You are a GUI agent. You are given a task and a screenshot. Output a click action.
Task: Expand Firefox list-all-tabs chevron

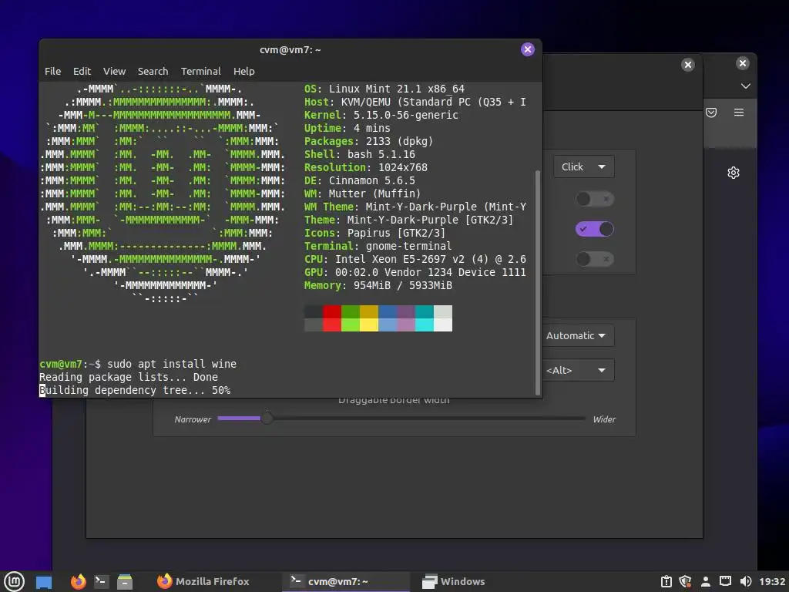coord(746,86)
